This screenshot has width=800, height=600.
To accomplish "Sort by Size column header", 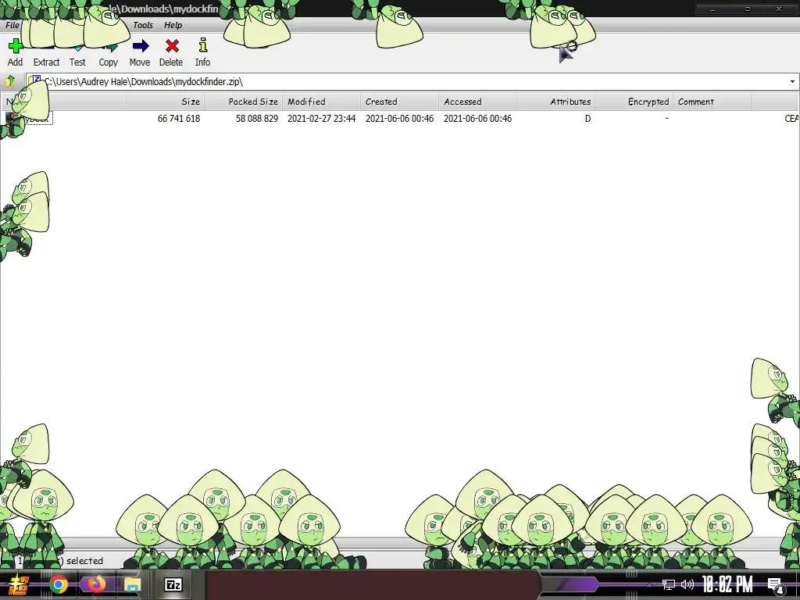I will [x=166, y=102].
